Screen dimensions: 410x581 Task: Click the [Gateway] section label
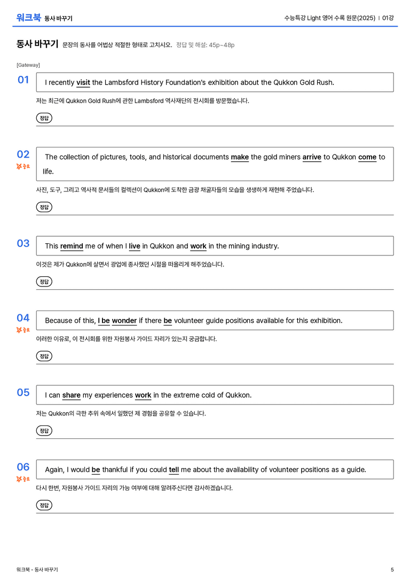[28, 65]
